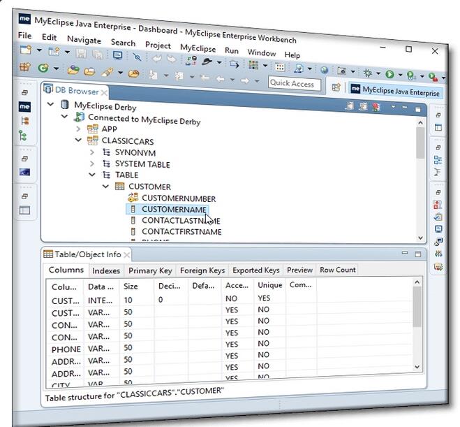The height and width of the screenshot is (427, 460).
Task: Click the Unique column header
Action: click(270, 285)
